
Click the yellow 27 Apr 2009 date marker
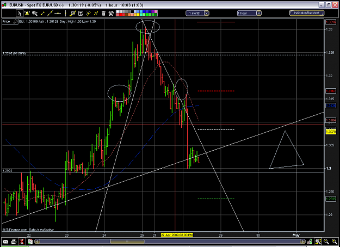tap(177, 235)
